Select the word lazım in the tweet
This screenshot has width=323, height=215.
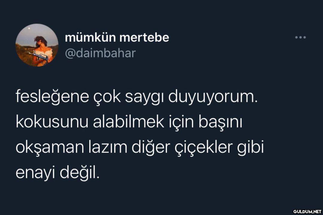click(x=108, y=147)
